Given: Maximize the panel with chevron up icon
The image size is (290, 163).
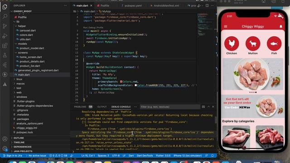Looking at the screenshot, I should point(208,107).
